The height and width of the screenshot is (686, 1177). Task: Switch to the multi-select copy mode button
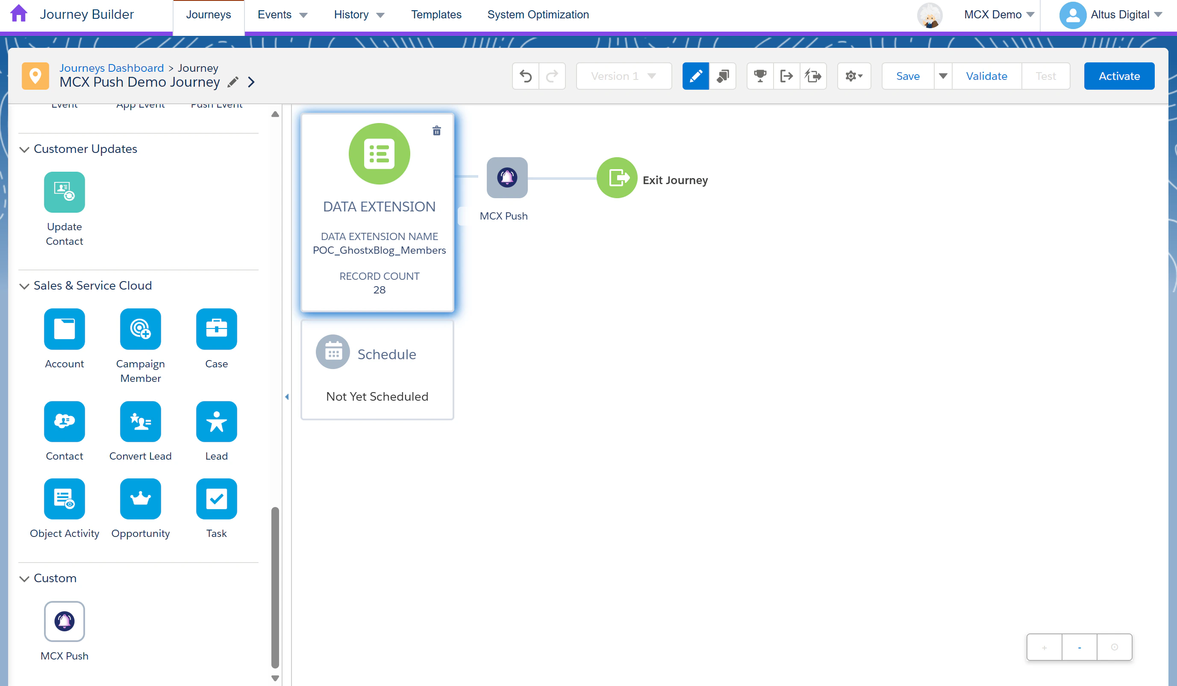click(722, 76)
